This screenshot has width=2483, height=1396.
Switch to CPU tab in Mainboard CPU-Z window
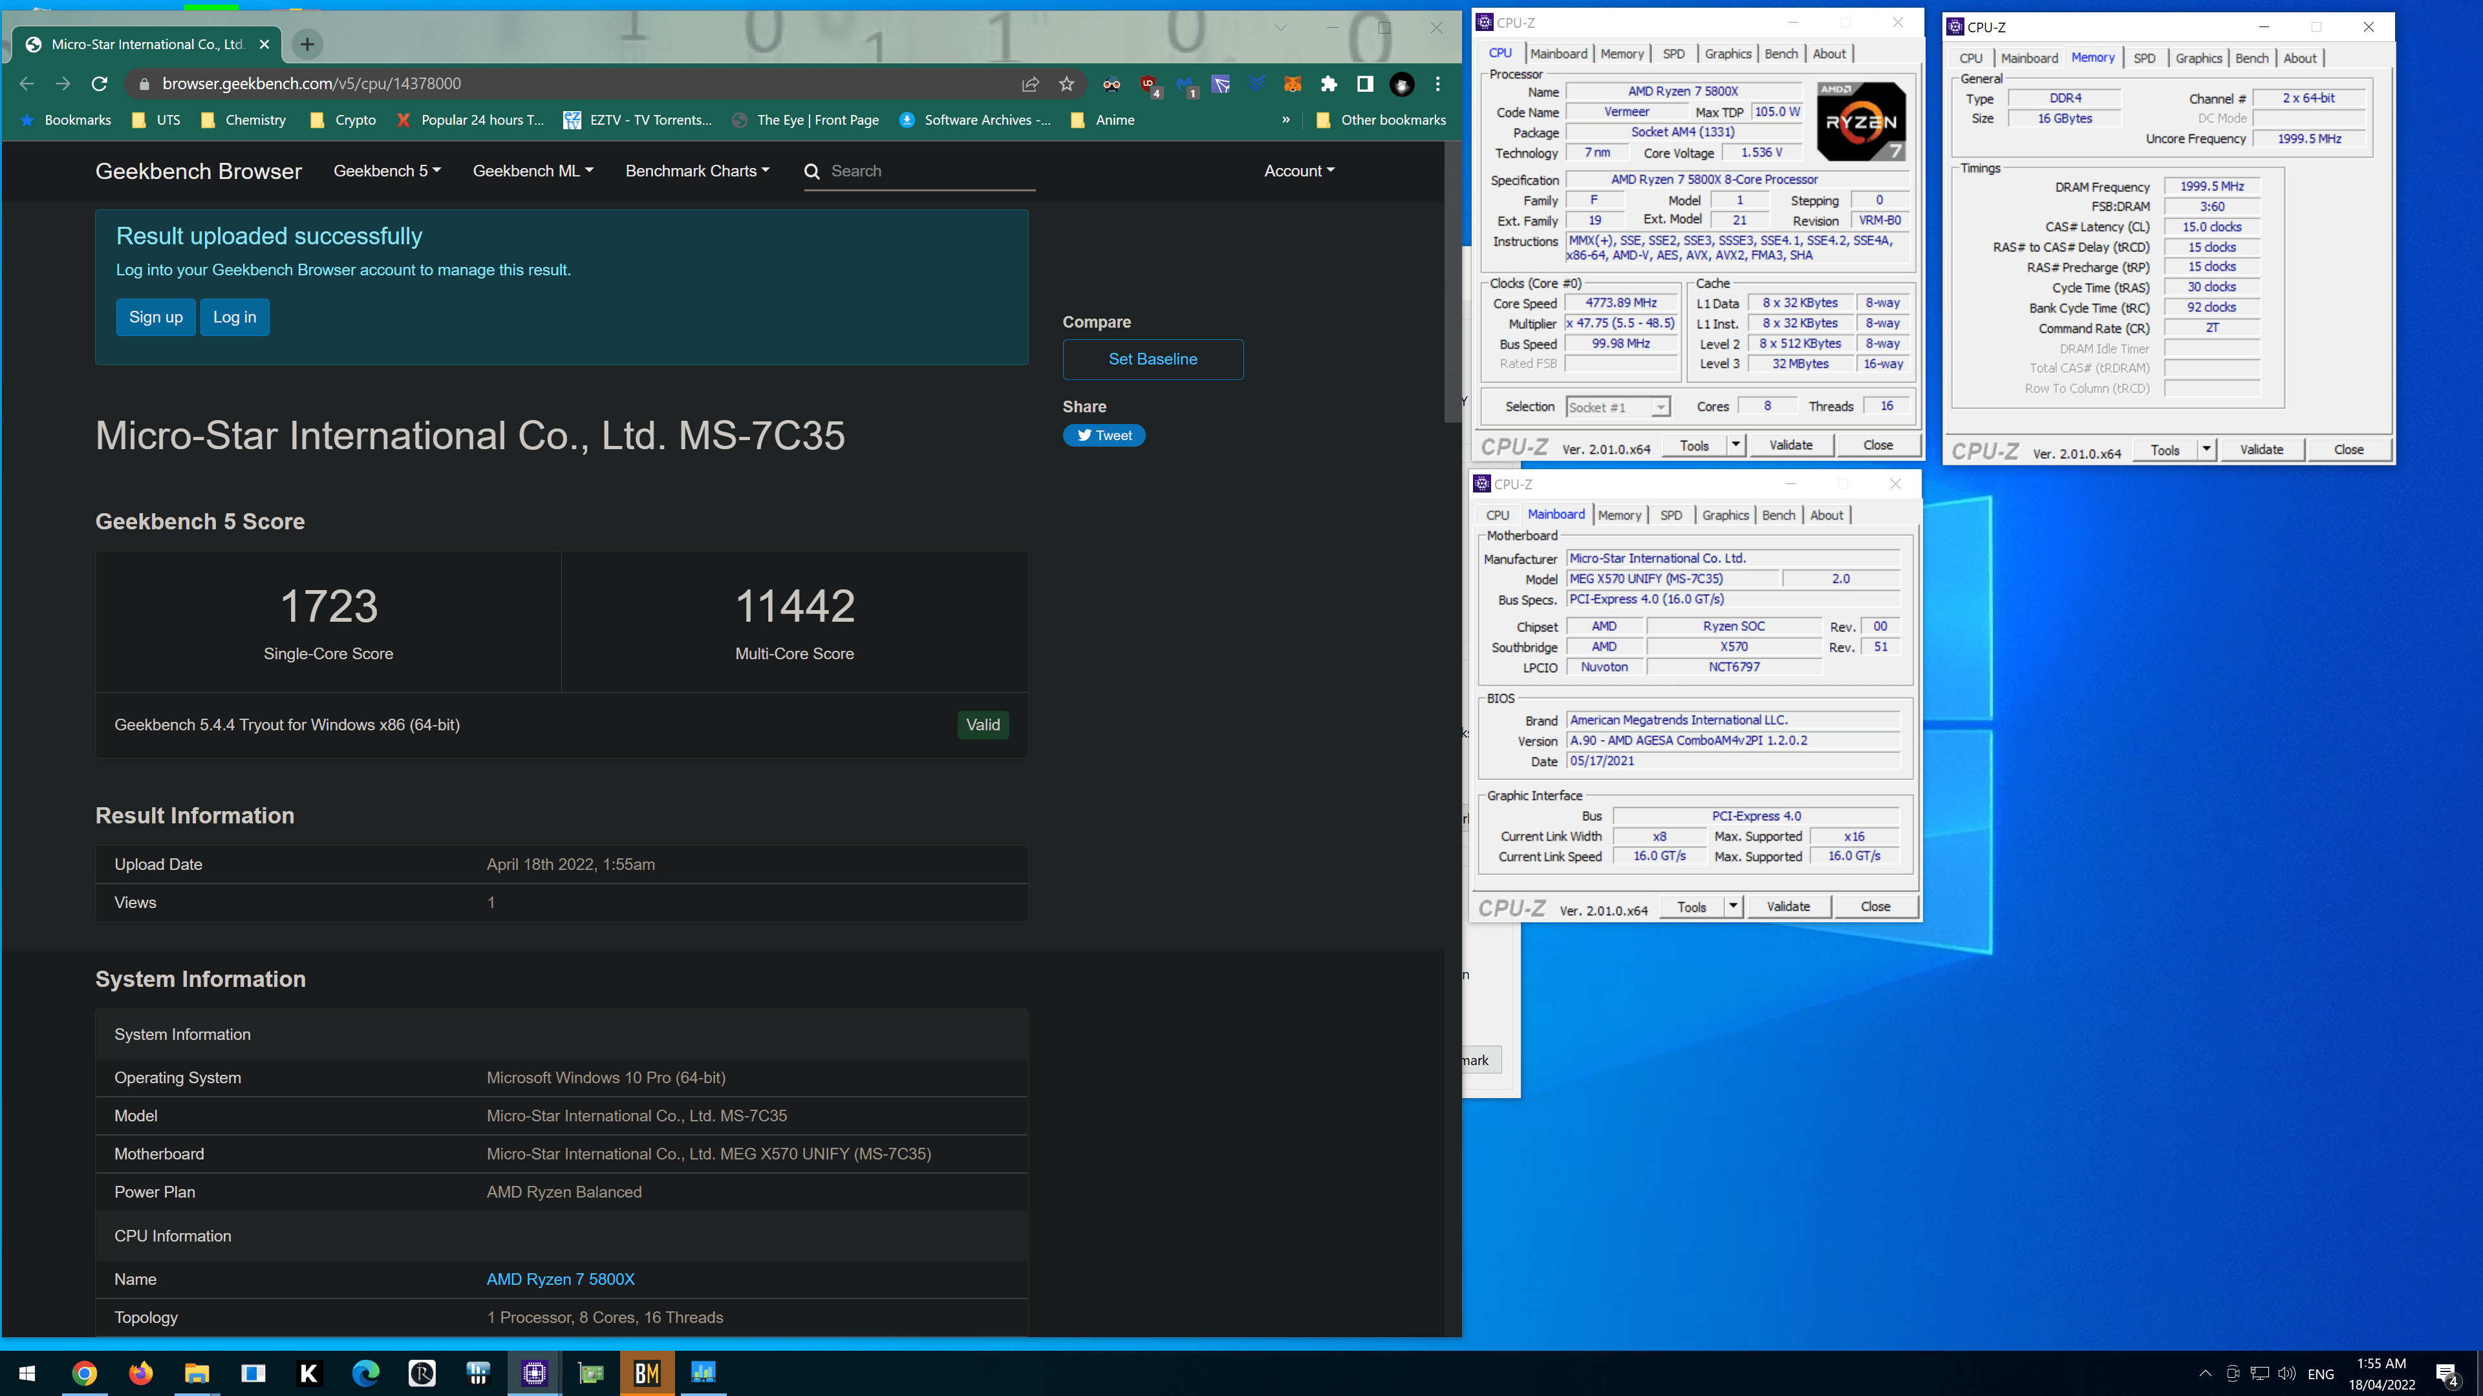tap(1497, 516)
